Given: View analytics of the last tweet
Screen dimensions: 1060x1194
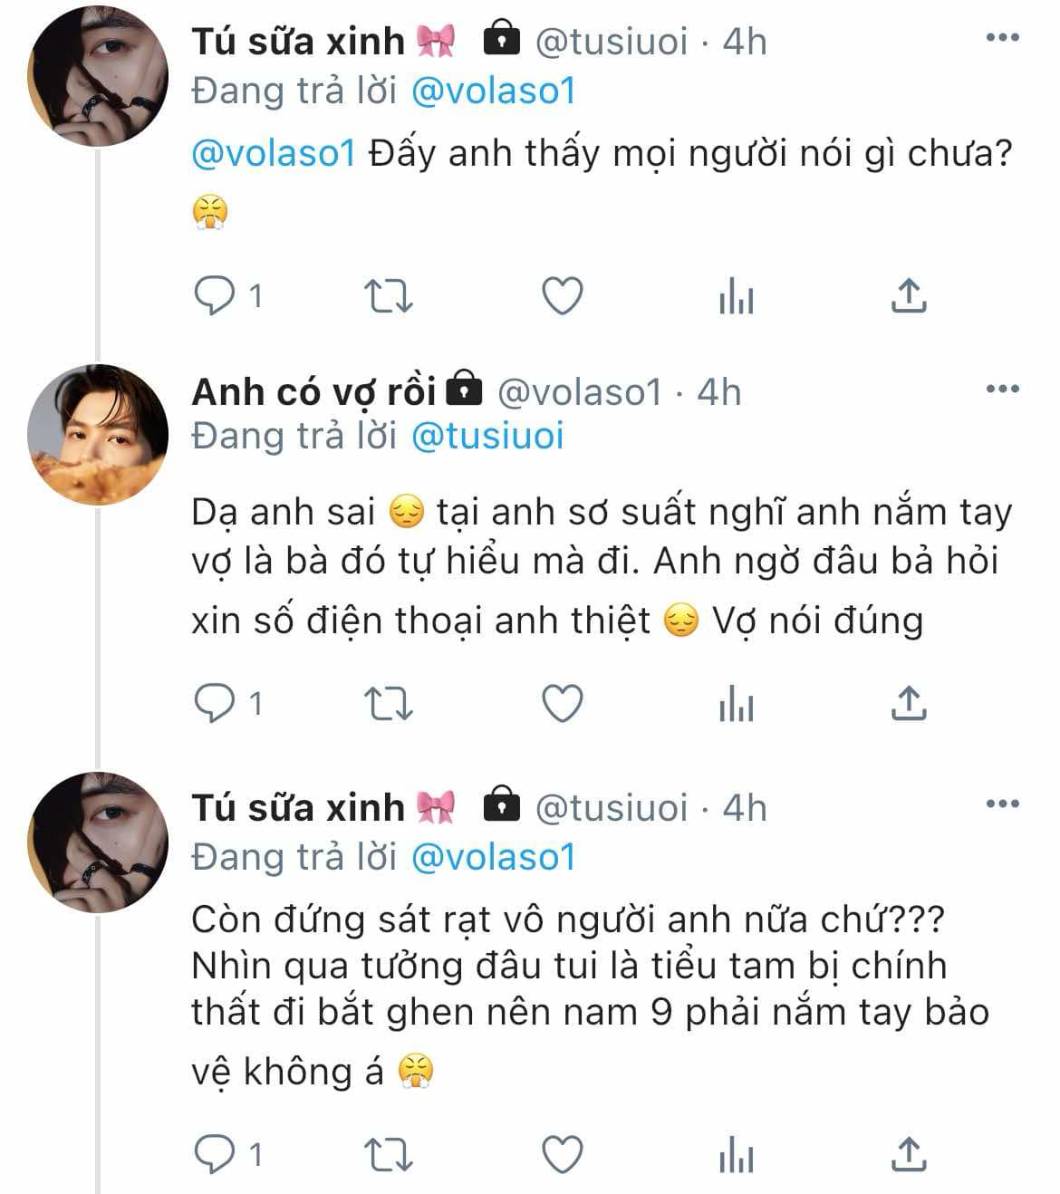Looking at the screenshot, I should click(736, 1155).
